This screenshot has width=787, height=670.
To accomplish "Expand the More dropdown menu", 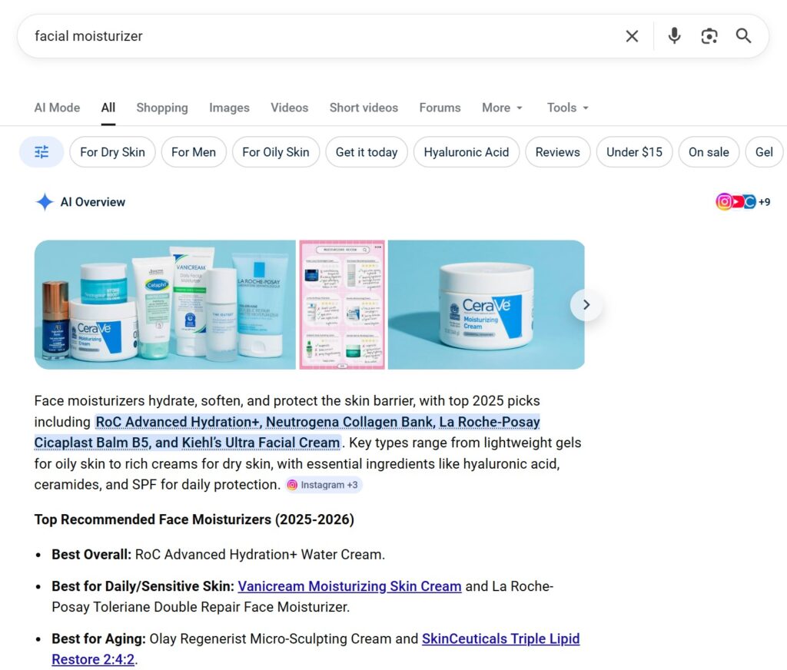I will tap(502, 108).
